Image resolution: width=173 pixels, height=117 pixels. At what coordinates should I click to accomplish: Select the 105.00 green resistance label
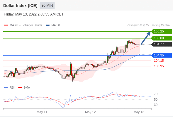click(162, 38)
